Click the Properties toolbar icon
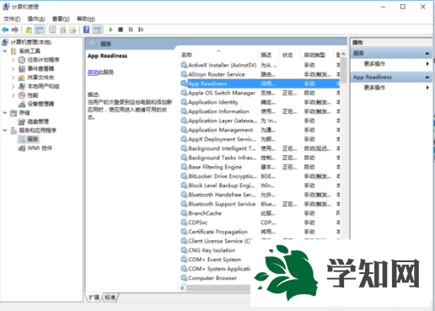Viewport: 435px width, 311px height. point(52,29)
